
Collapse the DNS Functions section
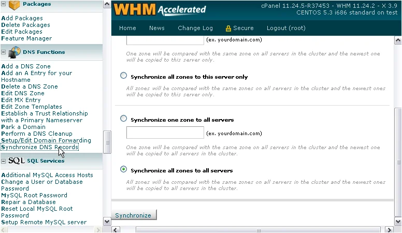4,52
